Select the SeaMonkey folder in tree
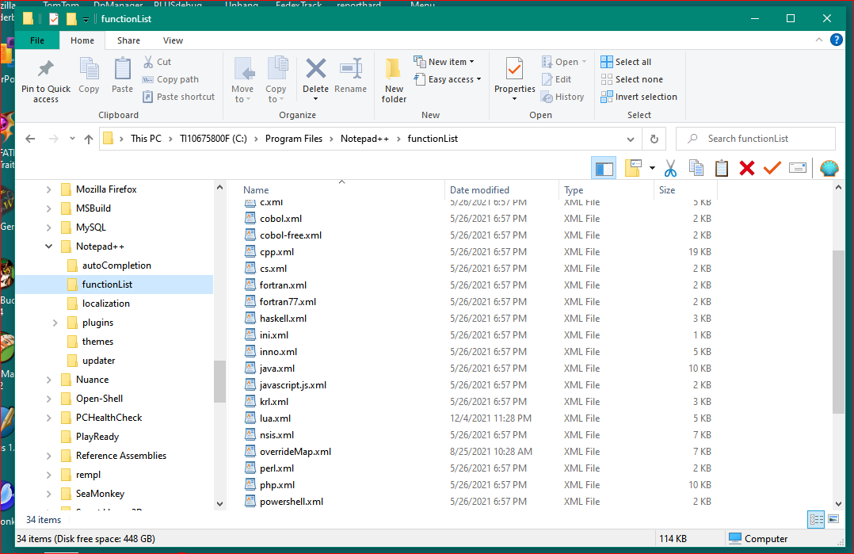The height and width of the screenshot is (554, 854). click(100, 494)
